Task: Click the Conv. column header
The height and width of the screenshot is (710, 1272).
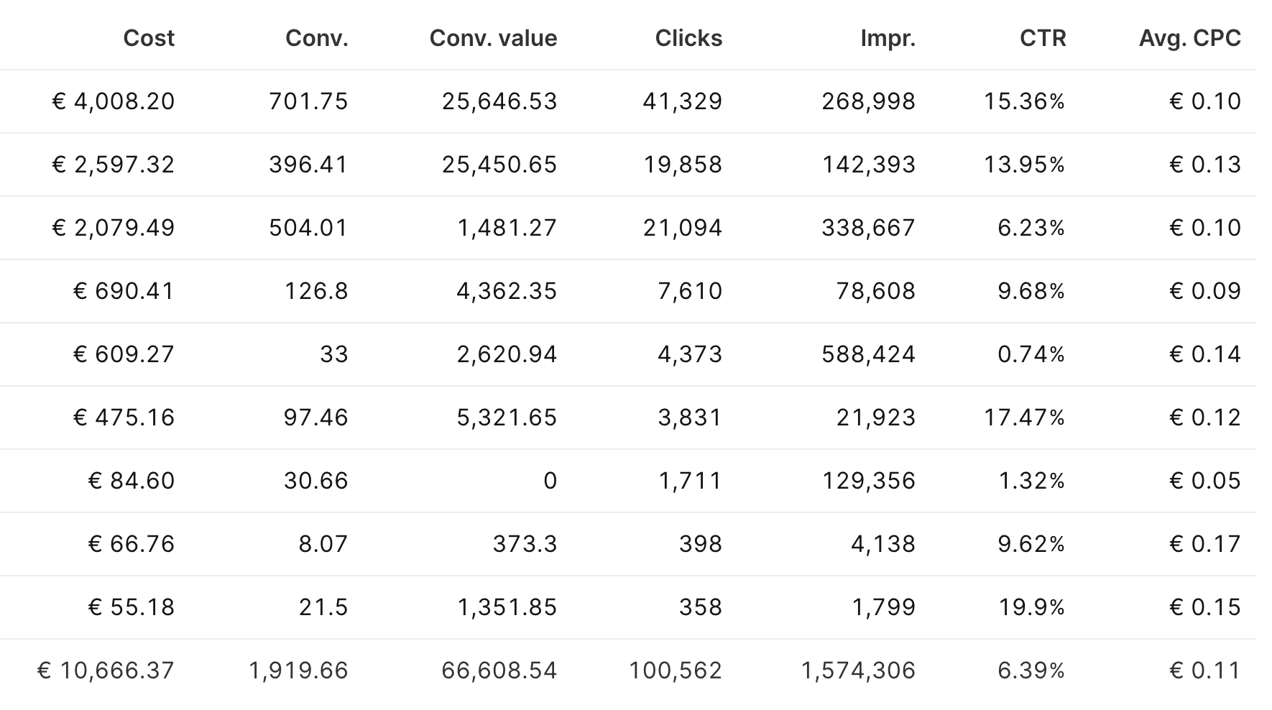Action: point(316,38)
